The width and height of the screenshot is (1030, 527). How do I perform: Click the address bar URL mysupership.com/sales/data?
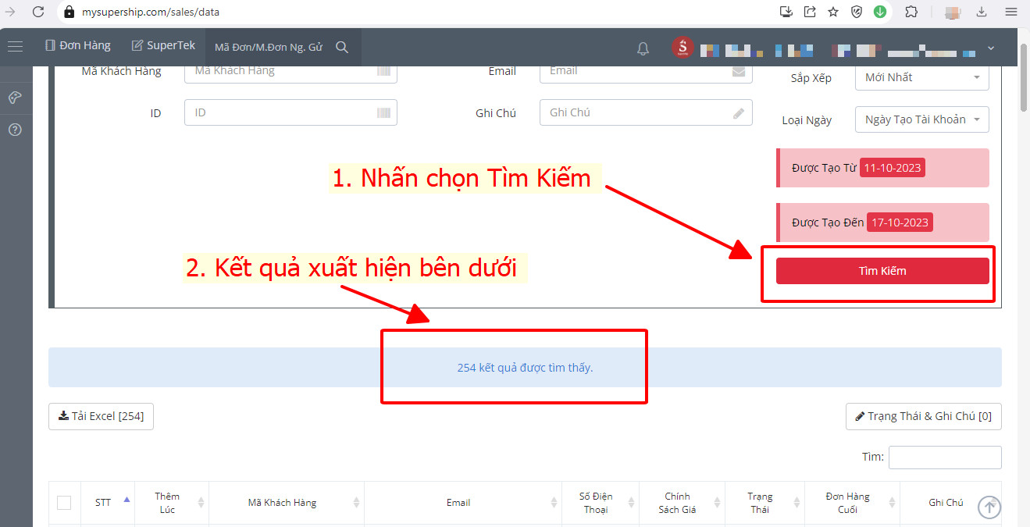pyautogui.click(x=151, y=12)
